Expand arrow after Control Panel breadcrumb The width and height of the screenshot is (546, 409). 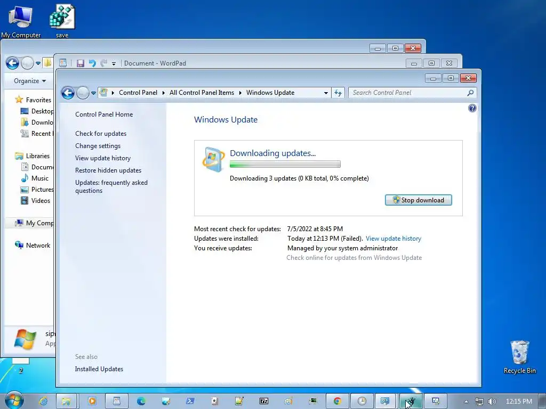(x=163, y=93)
